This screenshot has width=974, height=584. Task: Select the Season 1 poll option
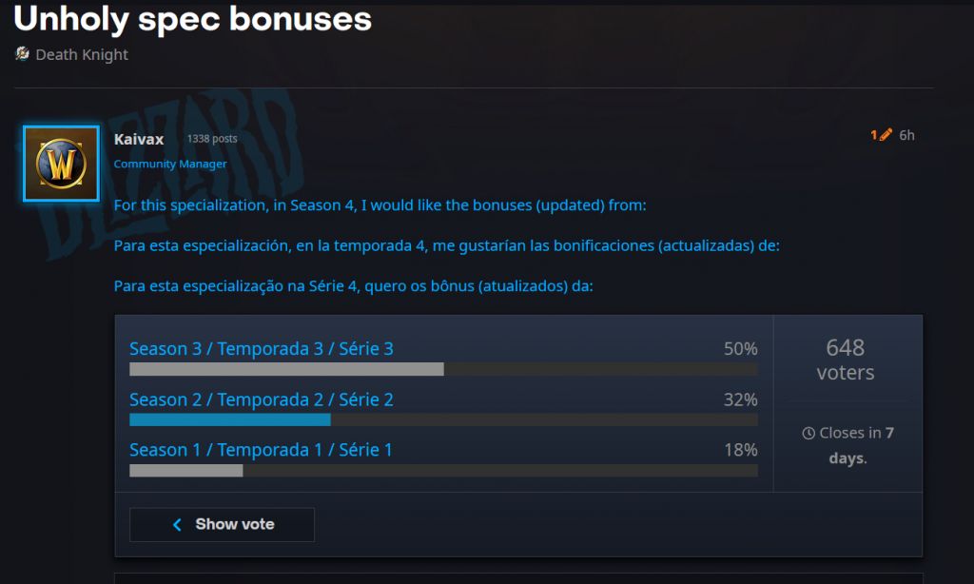(x=261, y=450)
